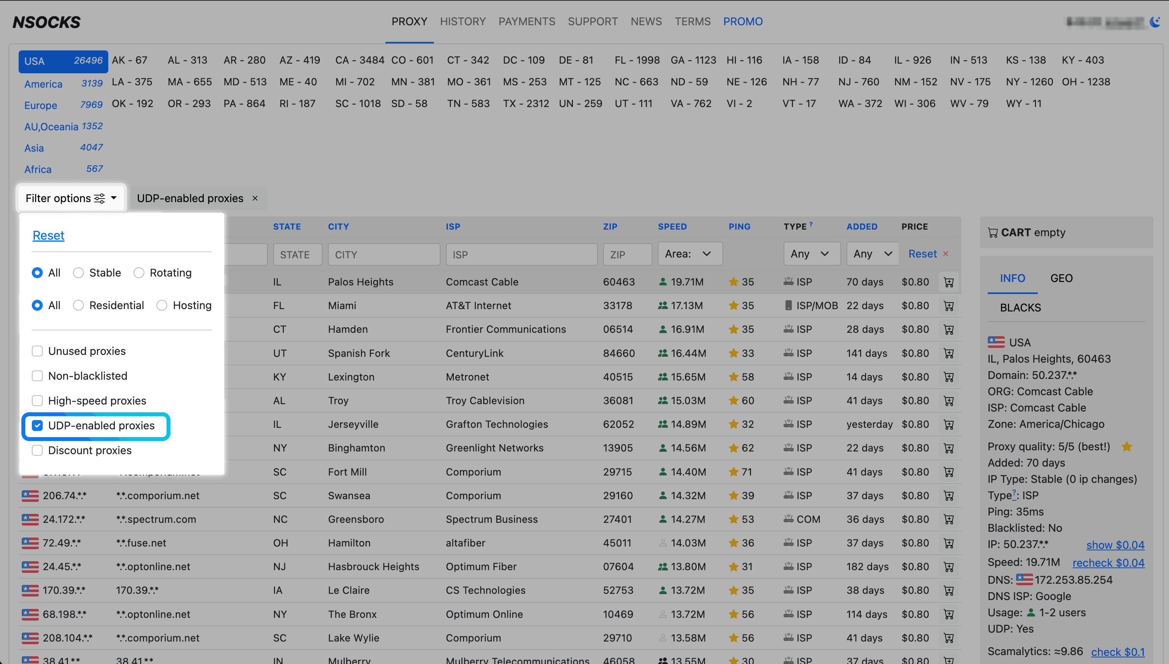Select Rotating proxy radio option
Screen dimensions: 1169x664
[x=139, y=273]
